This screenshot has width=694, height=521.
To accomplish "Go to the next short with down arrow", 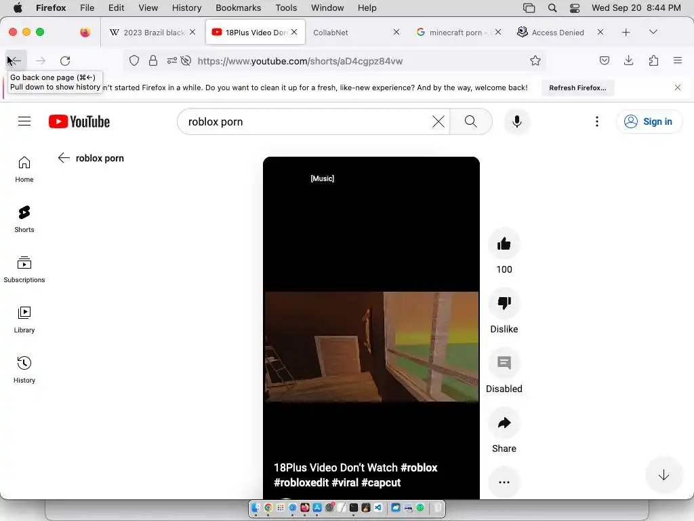I will [664, 476].
